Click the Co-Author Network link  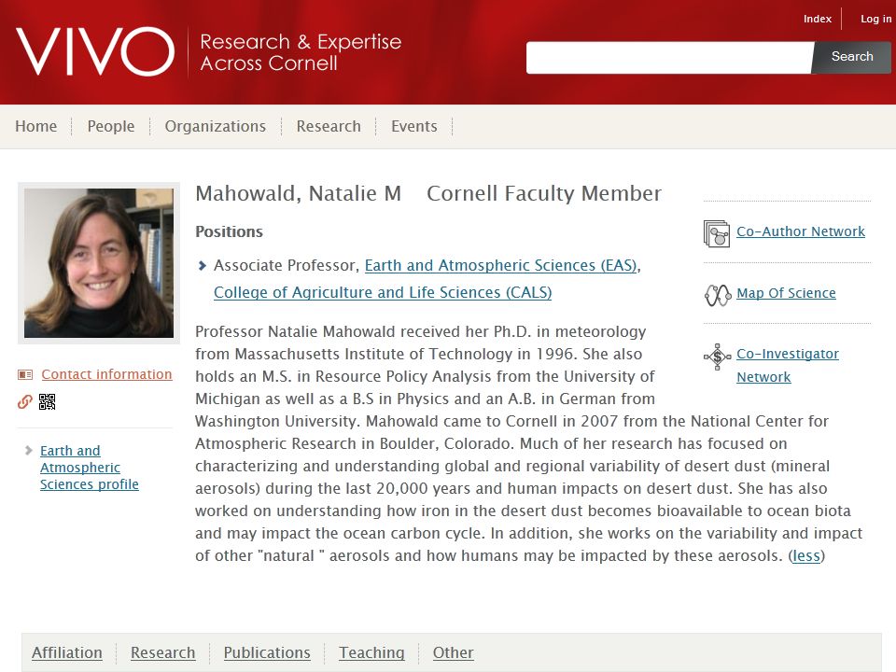click(801, 231)
